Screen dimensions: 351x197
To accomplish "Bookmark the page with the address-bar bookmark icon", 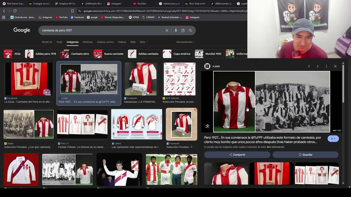I will coord(72,11).
